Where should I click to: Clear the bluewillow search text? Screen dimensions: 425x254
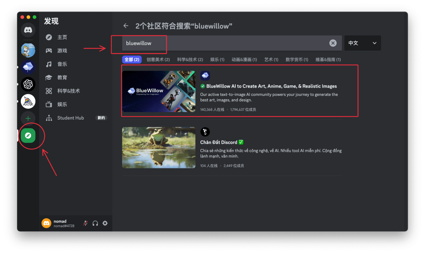coord(333,43)
